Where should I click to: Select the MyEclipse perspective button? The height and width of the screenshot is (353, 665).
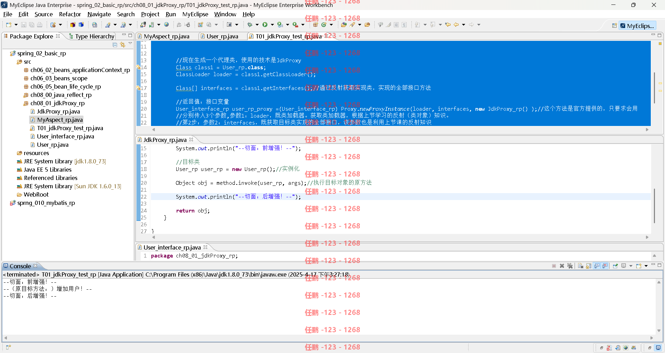[637, 26]
